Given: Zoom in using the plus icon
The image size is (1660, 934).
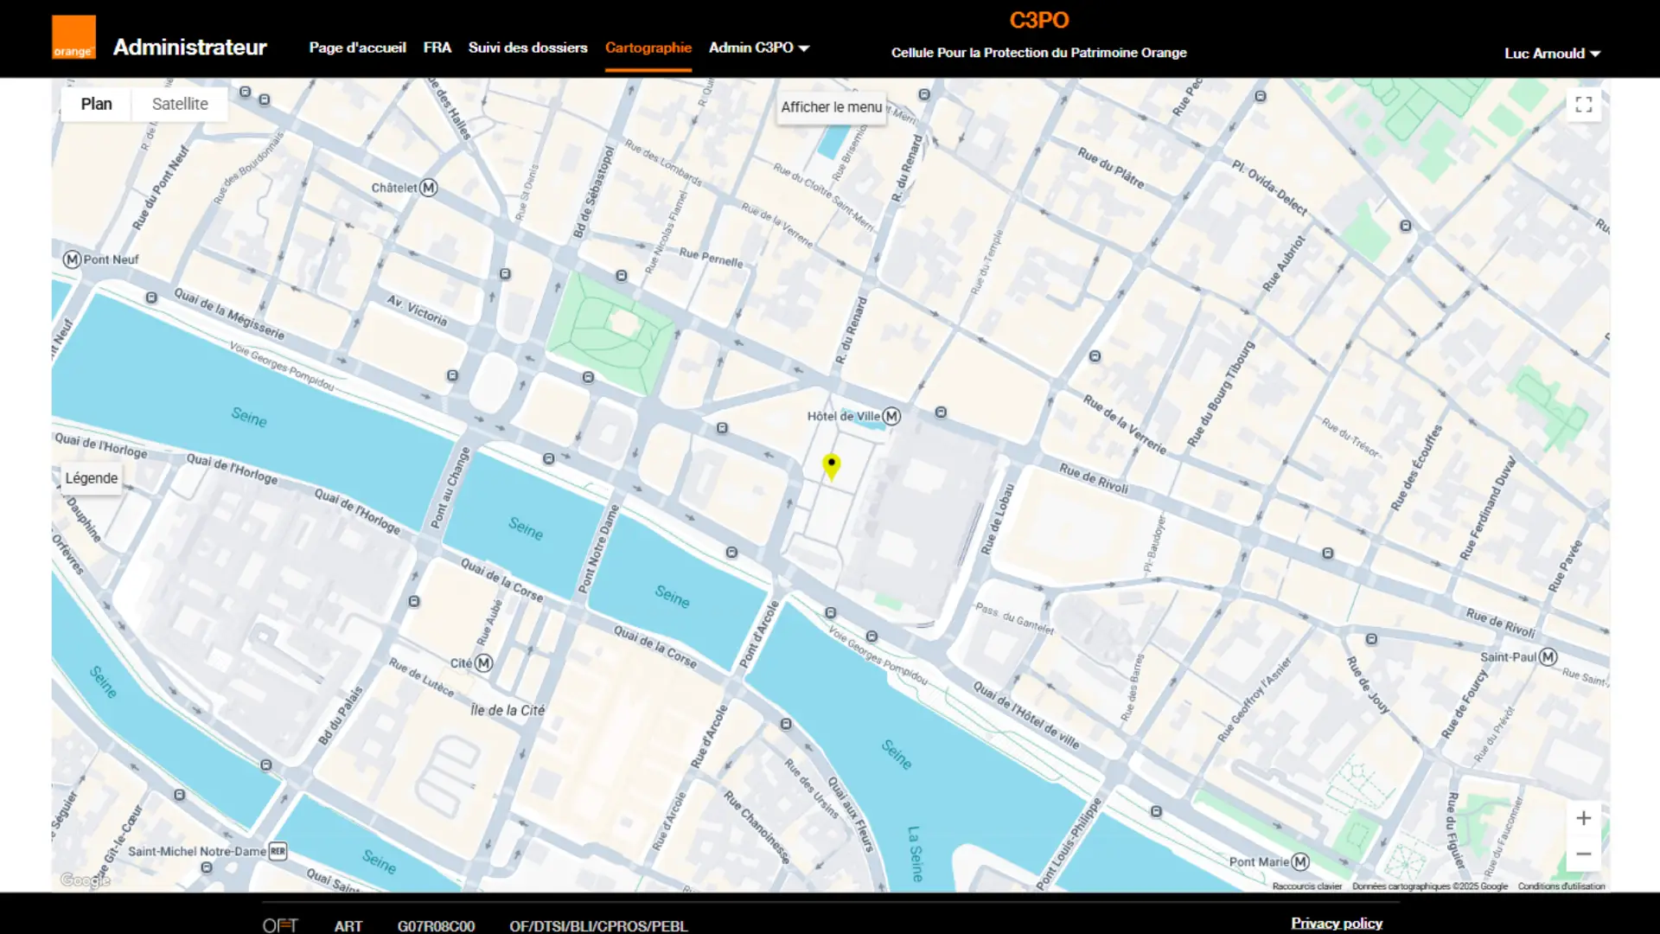Looking at the screenshot, I should coord(1584,817).
